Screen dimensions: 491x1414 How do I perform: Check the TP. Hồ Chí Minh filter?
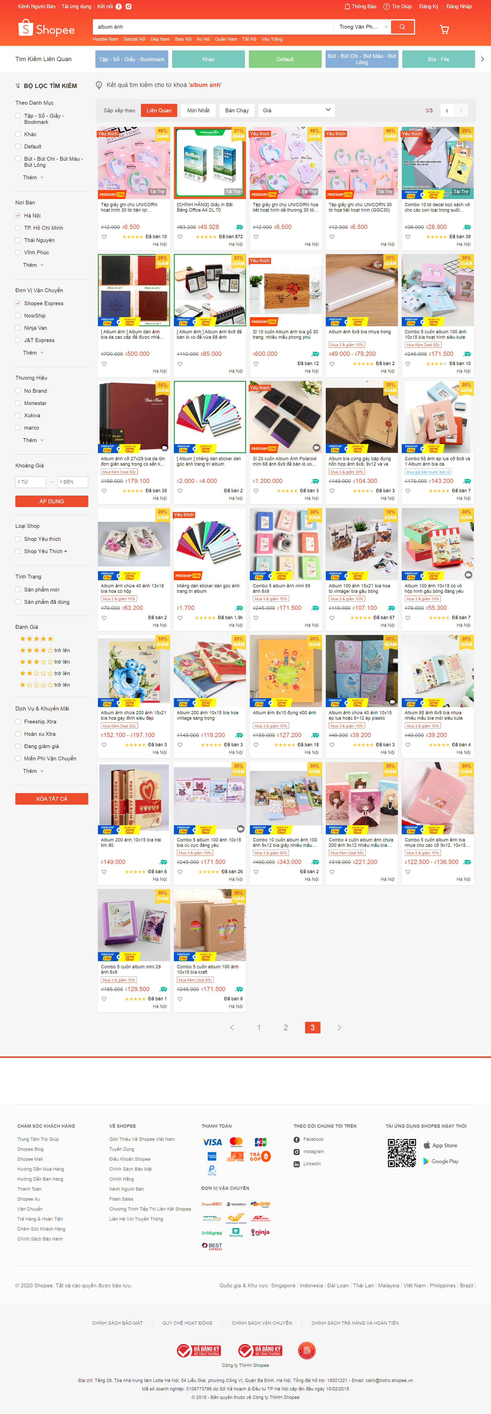(18, 228)
